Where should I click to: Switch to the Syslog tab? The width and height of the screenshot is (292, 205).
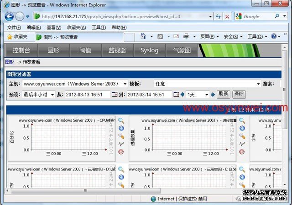pos(149,50)
